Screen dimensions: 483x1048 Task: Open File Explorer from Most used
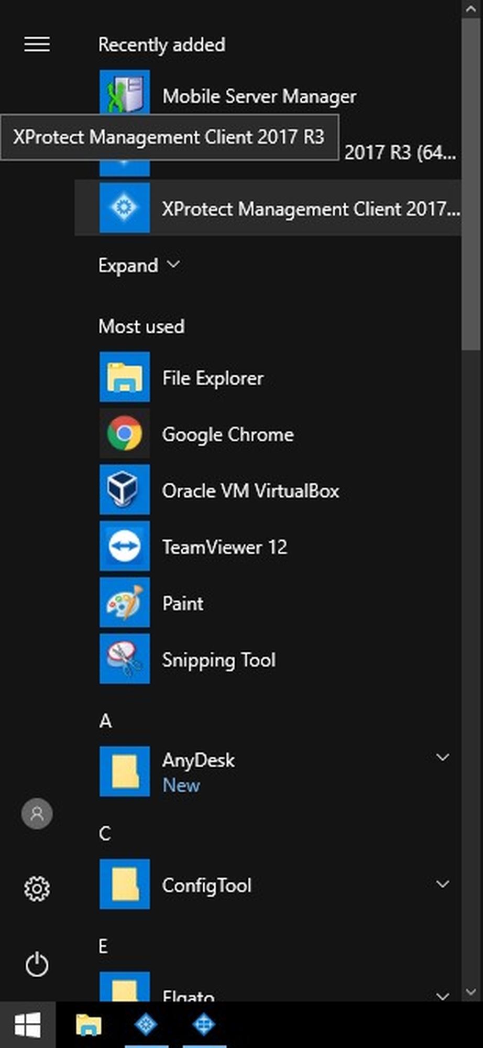tap(268, 377)
